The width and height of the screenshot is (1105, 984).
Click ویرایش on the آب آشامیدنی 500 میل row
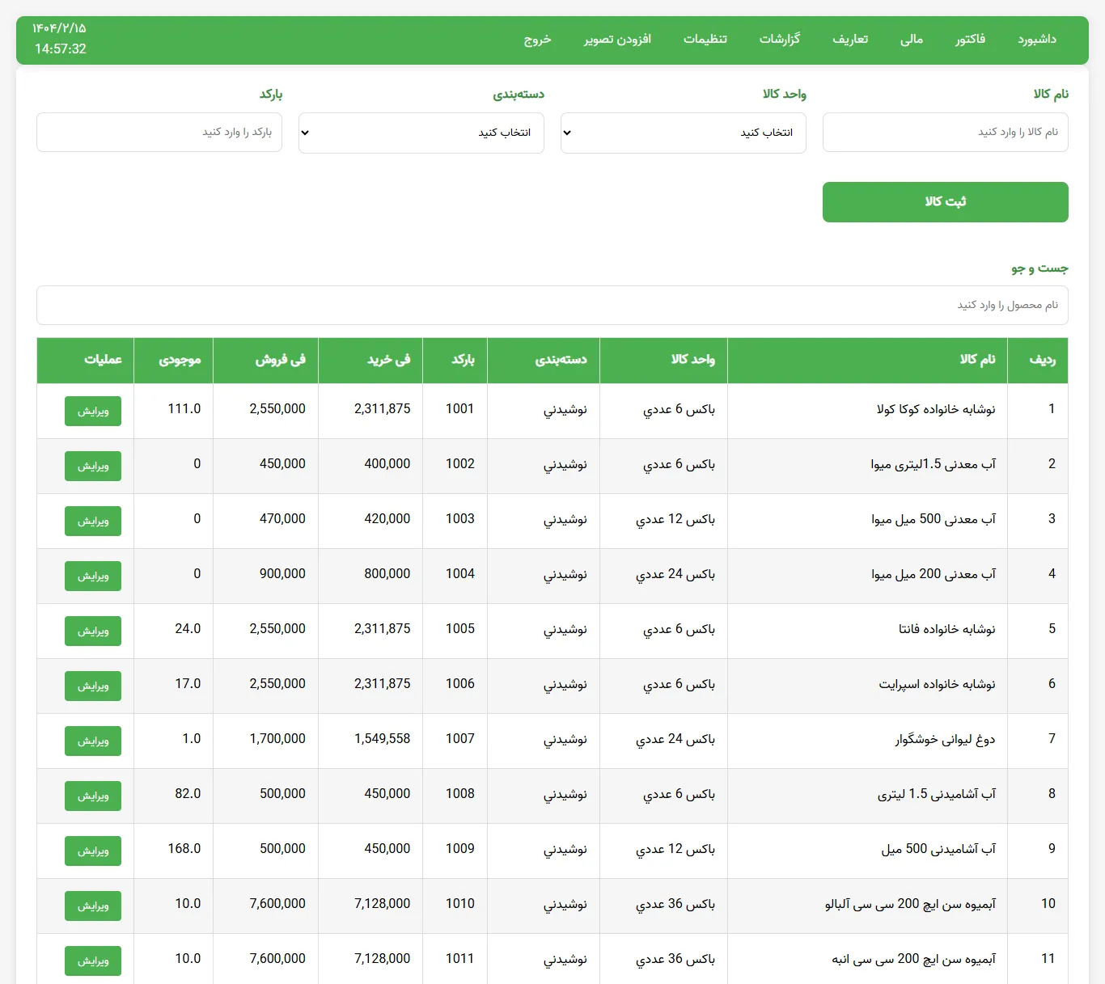(x=93, y=851)
